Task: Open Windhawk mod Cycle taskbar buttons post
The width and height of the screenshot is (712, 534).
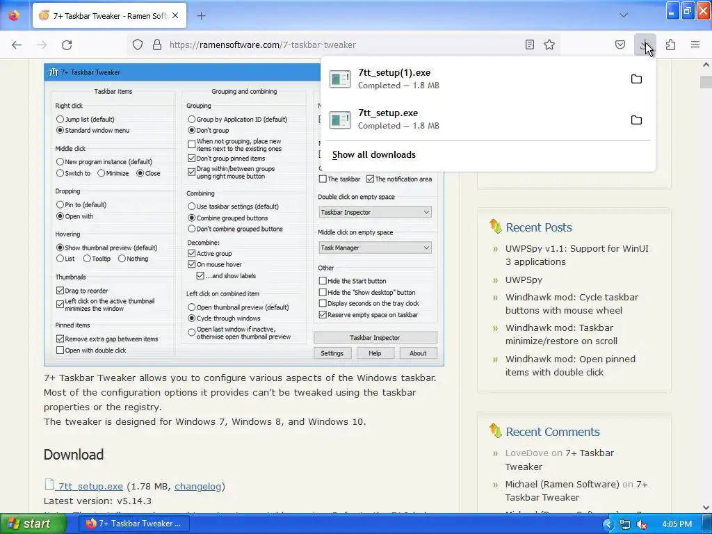Action: [x=572, y=304]
